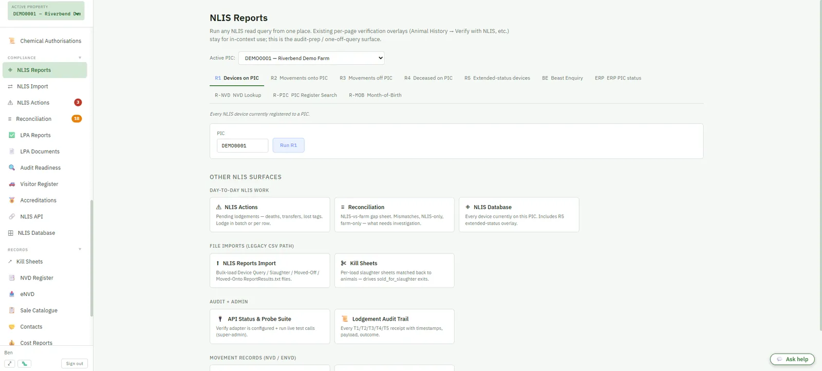Viewport: 822px width, 371px height.
Task: Open Cost Reports in the sidebar
Action: [x=45, y=343]
